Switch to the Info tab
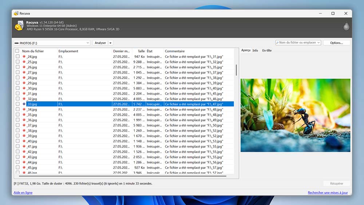Screen dimensions: 364x205 (x=255, y=50)
